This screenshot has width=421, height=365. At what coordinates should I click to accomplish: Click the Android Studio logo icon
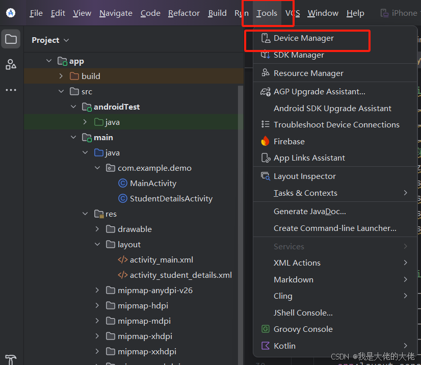point(10,13)
